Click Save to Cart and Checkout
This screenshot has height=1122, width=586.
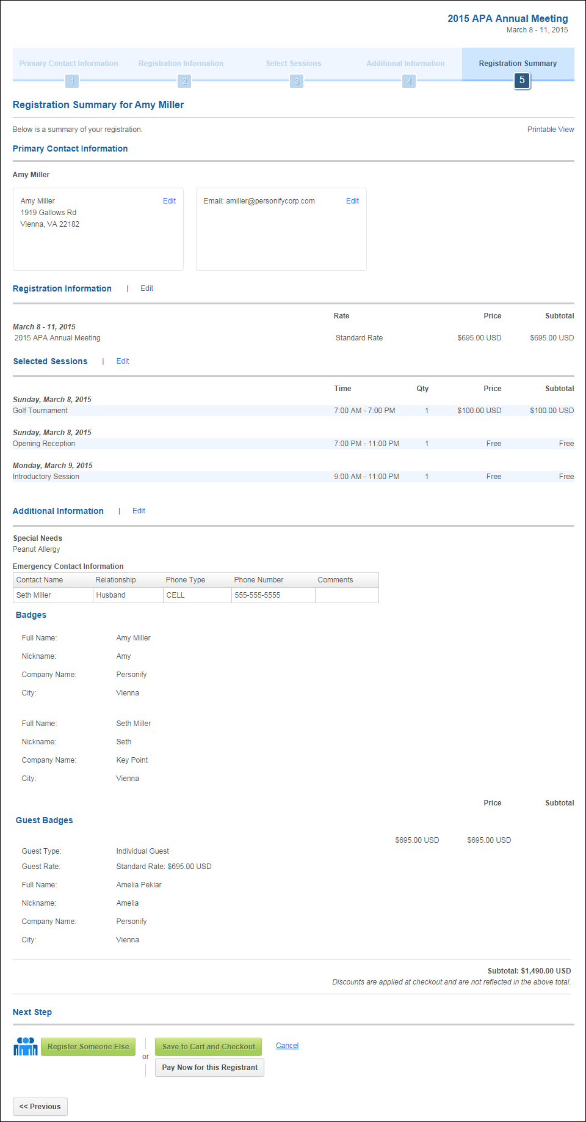click(x=209, y=1047)
